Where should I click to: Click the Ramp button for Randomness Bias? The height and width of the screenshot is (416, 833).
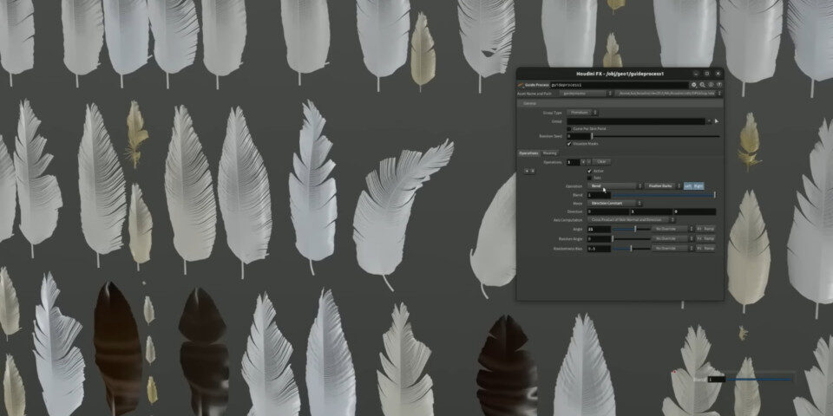(x=709, y=248)
